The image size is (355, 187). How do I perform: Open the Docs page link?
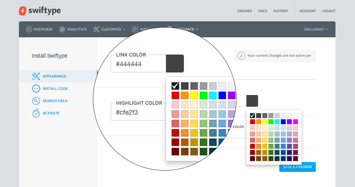[x=263, y=11]
